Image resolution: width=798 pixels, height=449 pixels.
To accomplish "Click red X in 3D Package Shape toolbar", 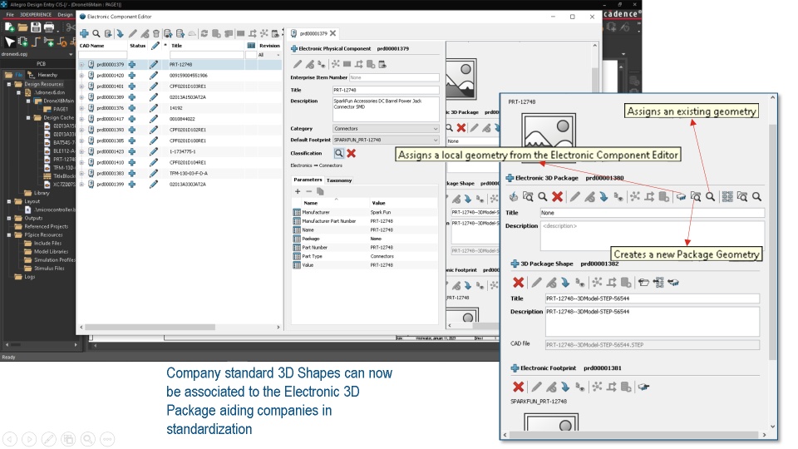I will pyautogui.click(x=519, y=282).
